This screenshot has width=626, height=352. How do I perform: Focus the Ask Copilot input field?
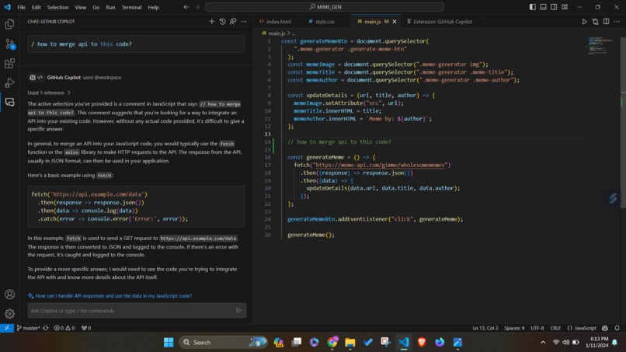[x=132, y=311]
